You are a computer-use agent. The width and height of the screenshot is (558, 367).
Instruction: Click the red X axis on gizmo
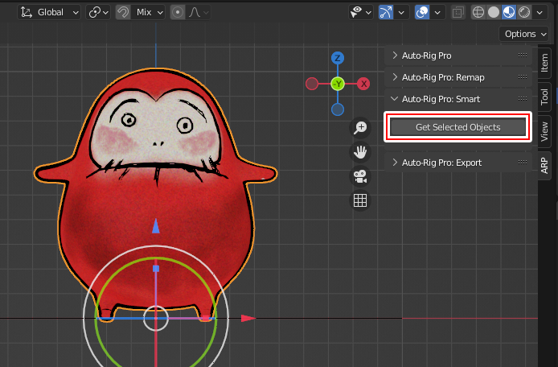(x=363, y=84)
